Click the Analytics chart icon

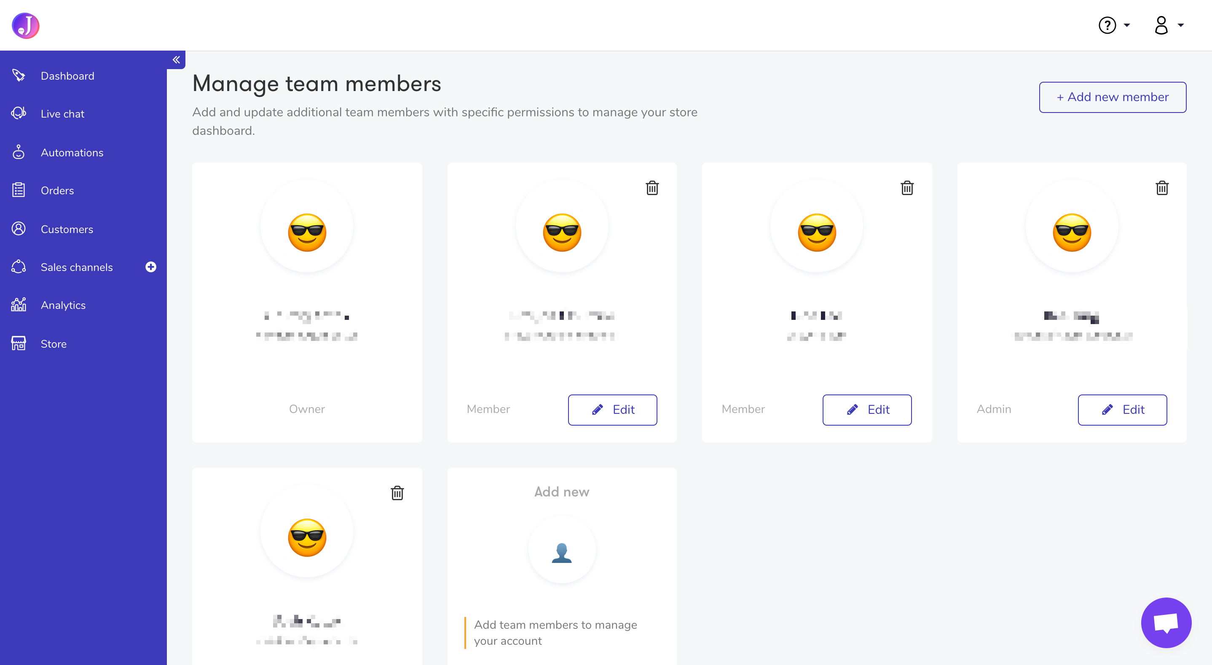click(x=19, y=305)
